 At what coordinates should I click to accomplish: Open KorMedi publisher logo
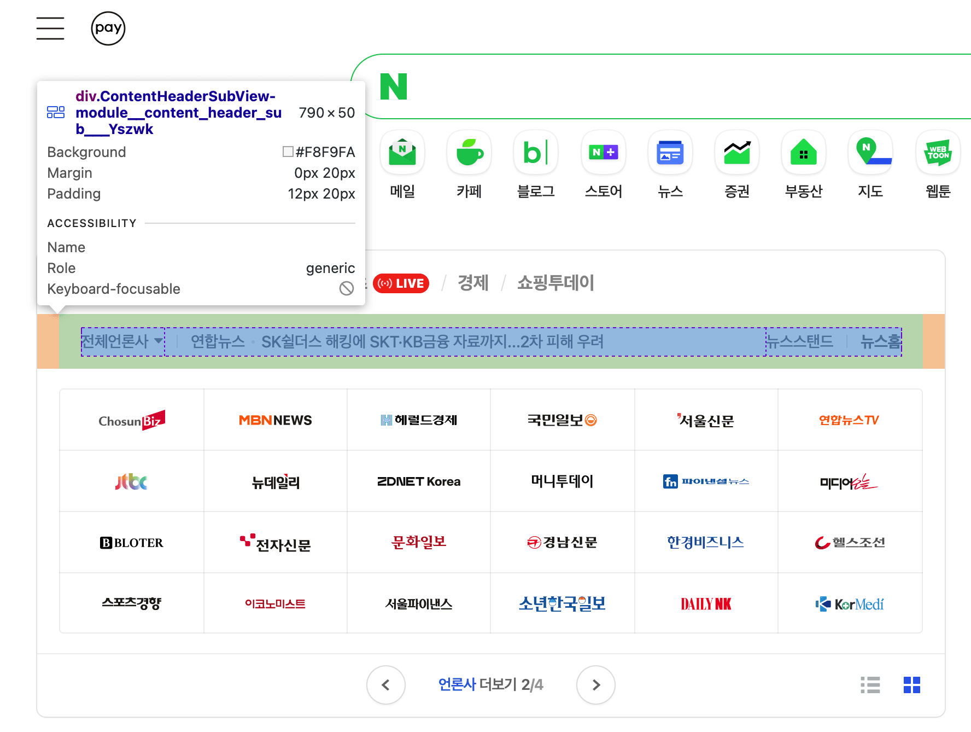click(850, 603)
